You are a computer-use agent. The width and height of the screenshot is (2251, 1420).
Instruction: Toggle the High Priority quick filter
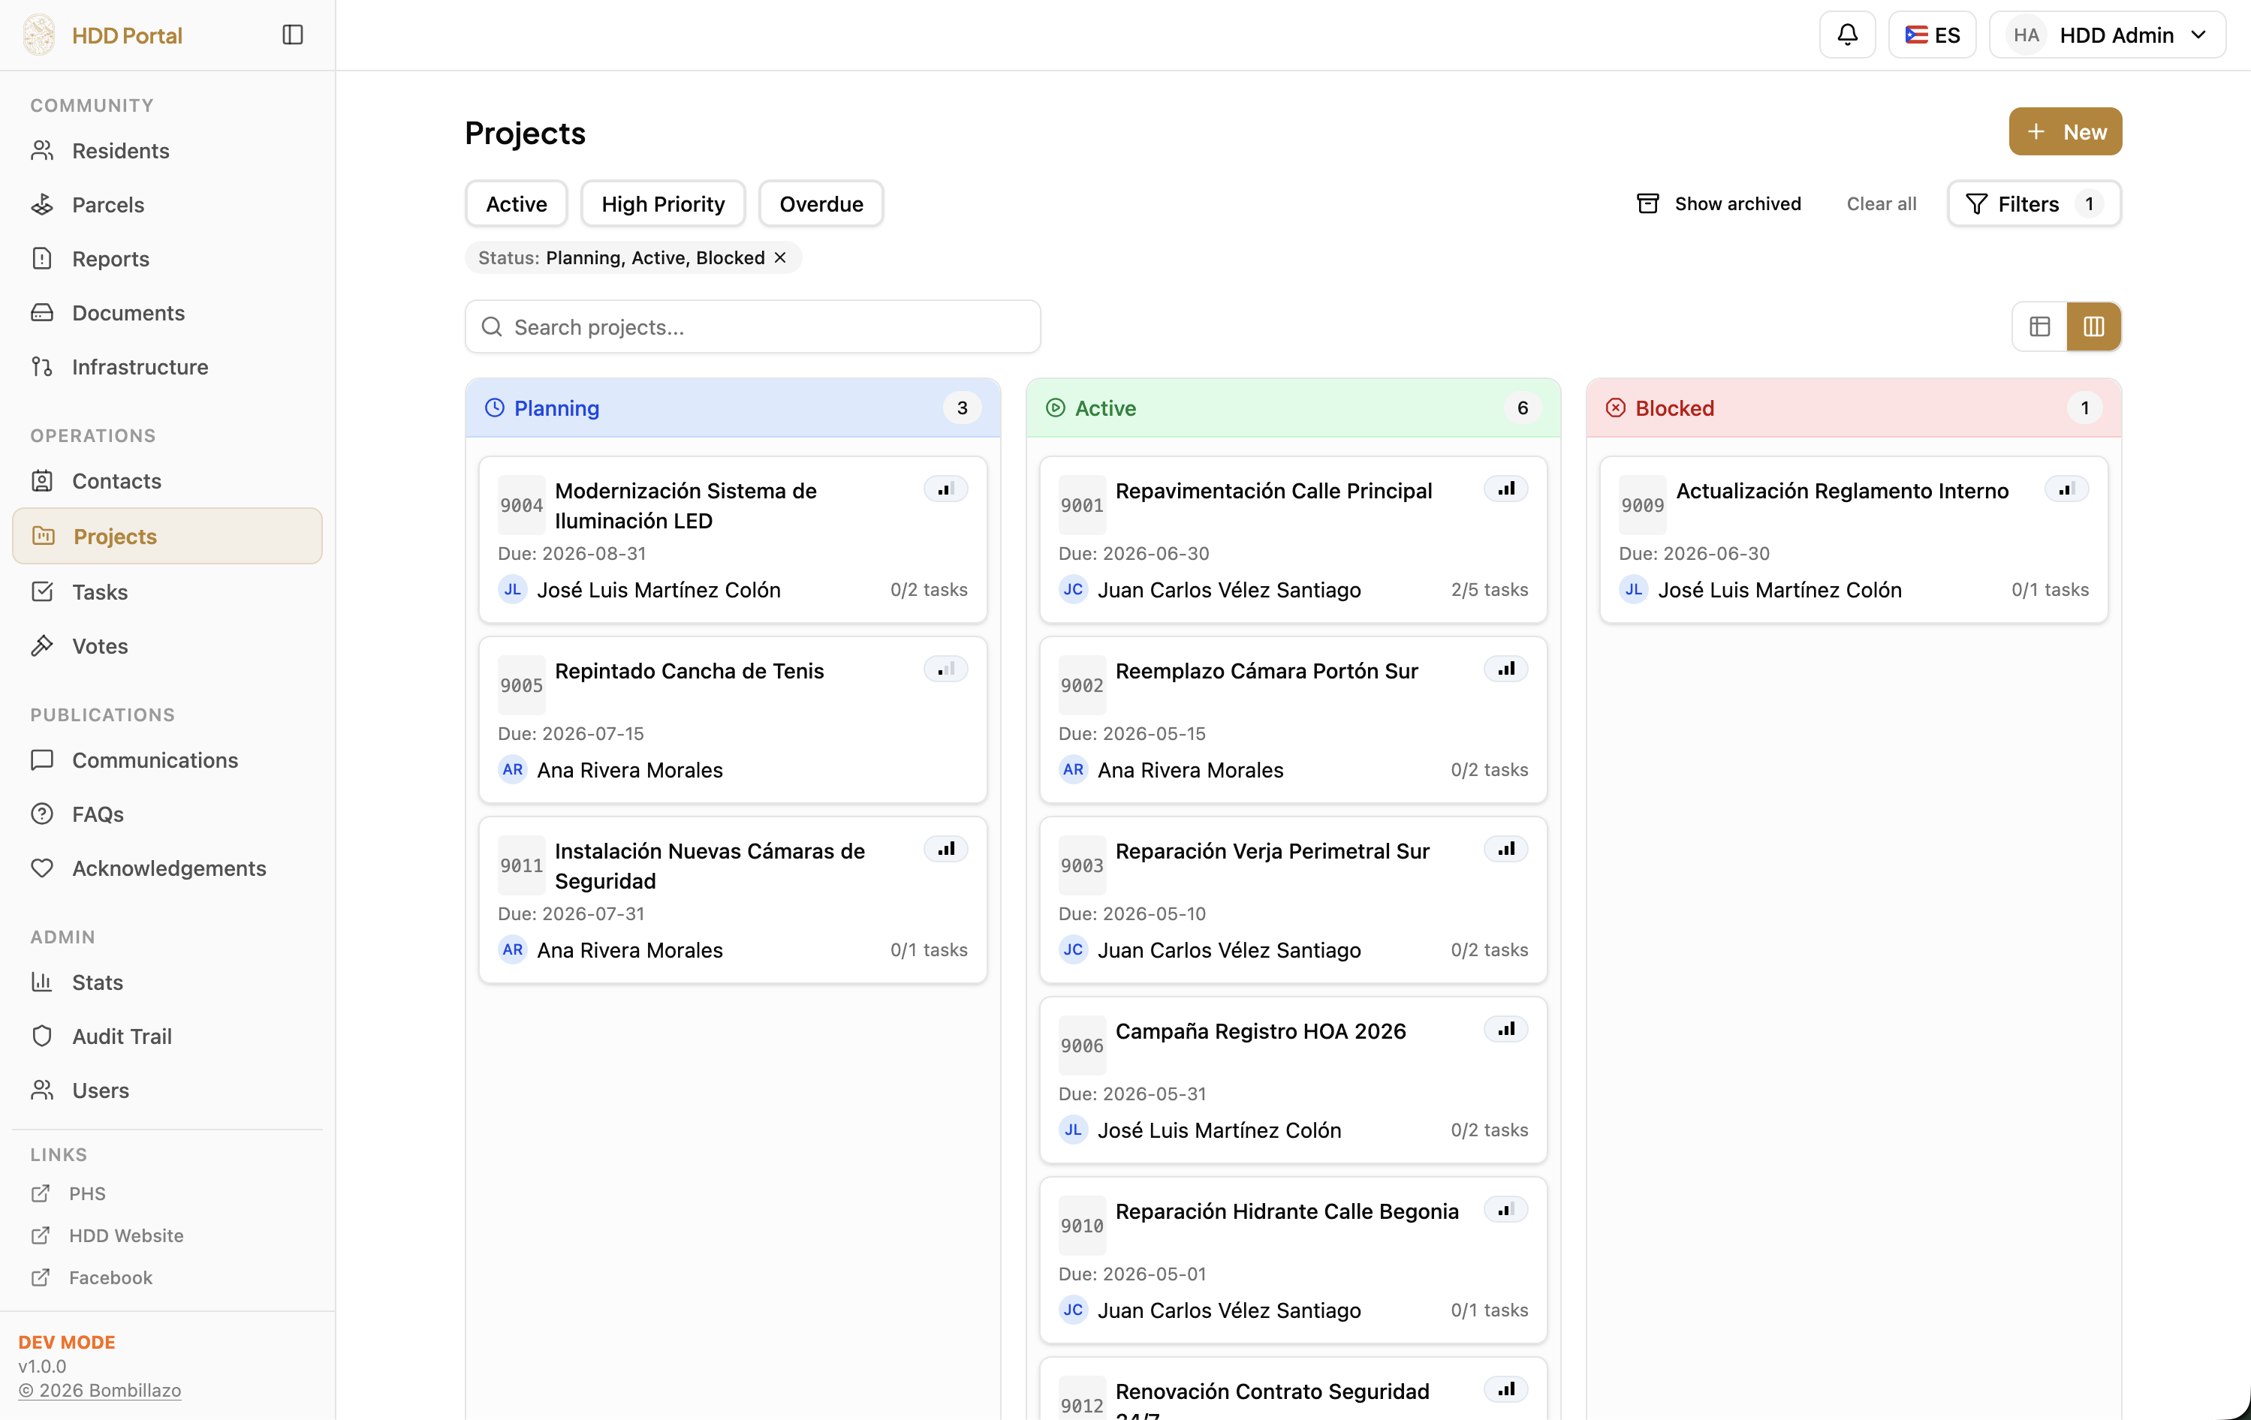663,203
